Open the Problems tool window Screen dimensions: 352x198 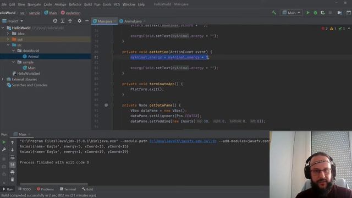[45, 189]
